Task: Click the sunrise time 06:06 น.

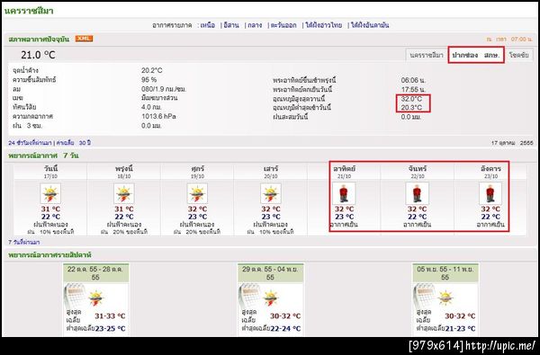Action: [413, 80]
